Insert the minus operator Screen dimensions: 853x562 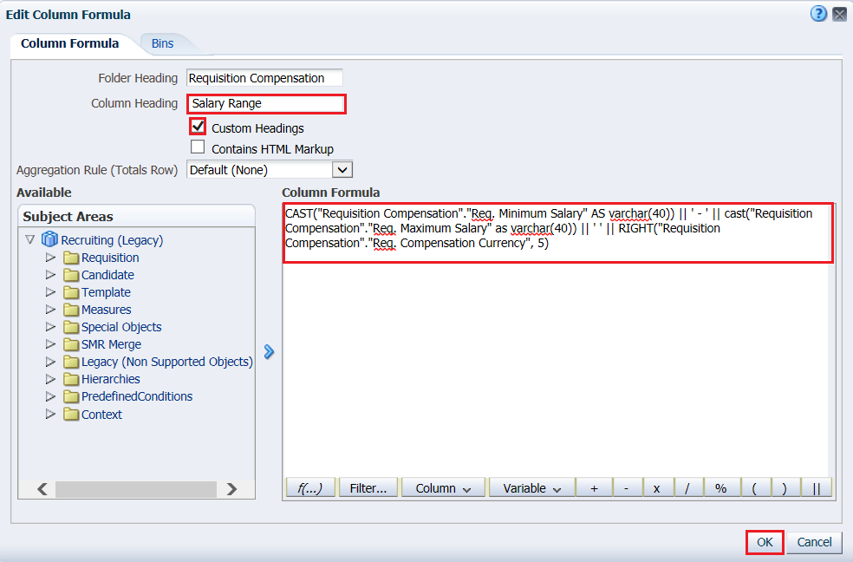(x=627, y=488)
